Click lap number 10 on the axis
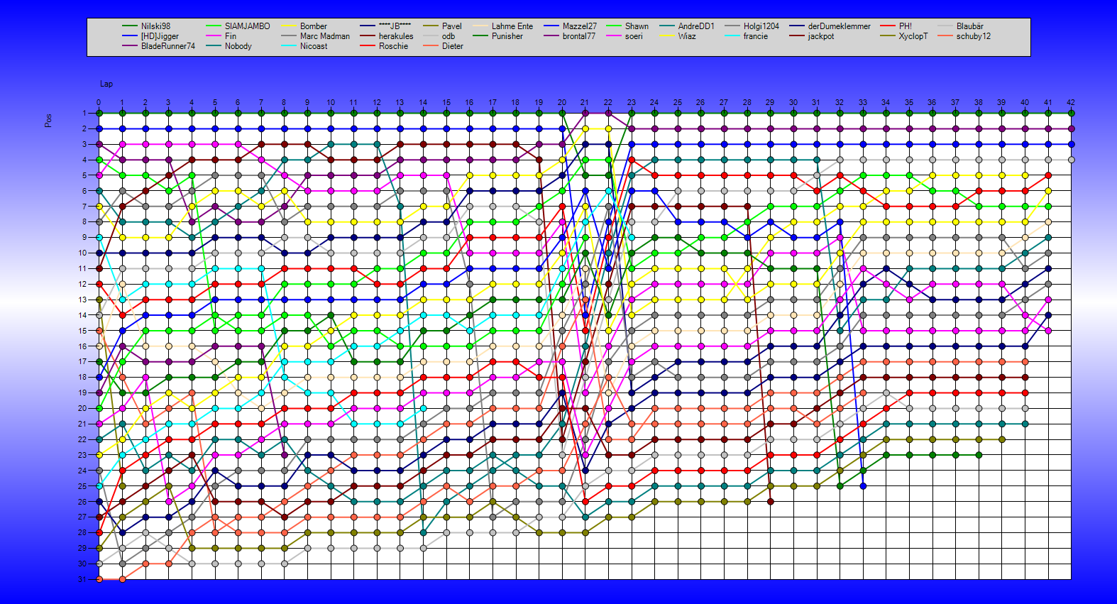Viewport: 1117px width, 604px height. point(331,102)
